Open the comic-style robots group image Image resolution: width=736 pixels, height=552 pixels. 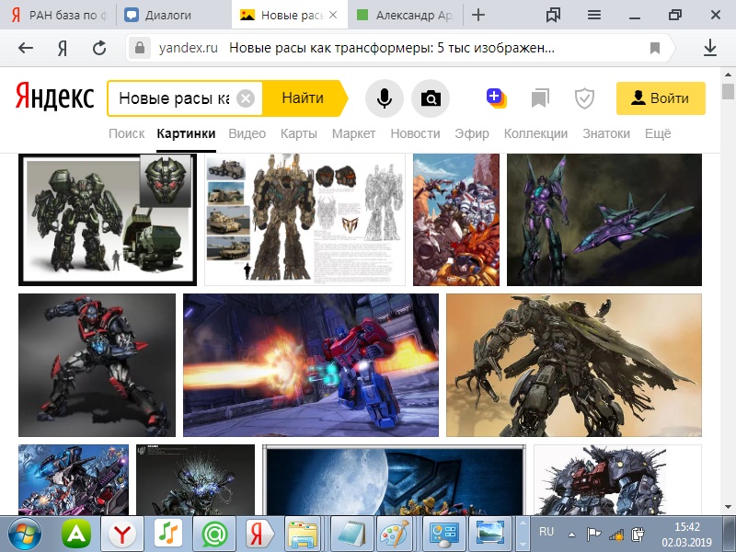pos(456,220)
